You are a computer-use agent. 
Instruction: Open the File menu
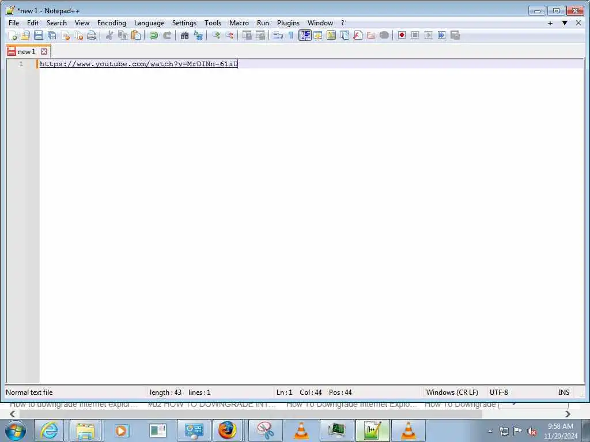point(14,23)
